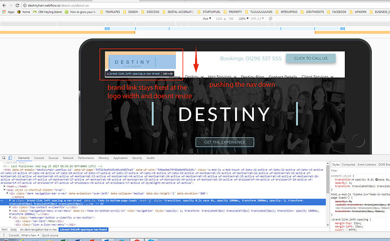
Task: Open the 100% zoom dropdown
Action: (x=243, y=19)
